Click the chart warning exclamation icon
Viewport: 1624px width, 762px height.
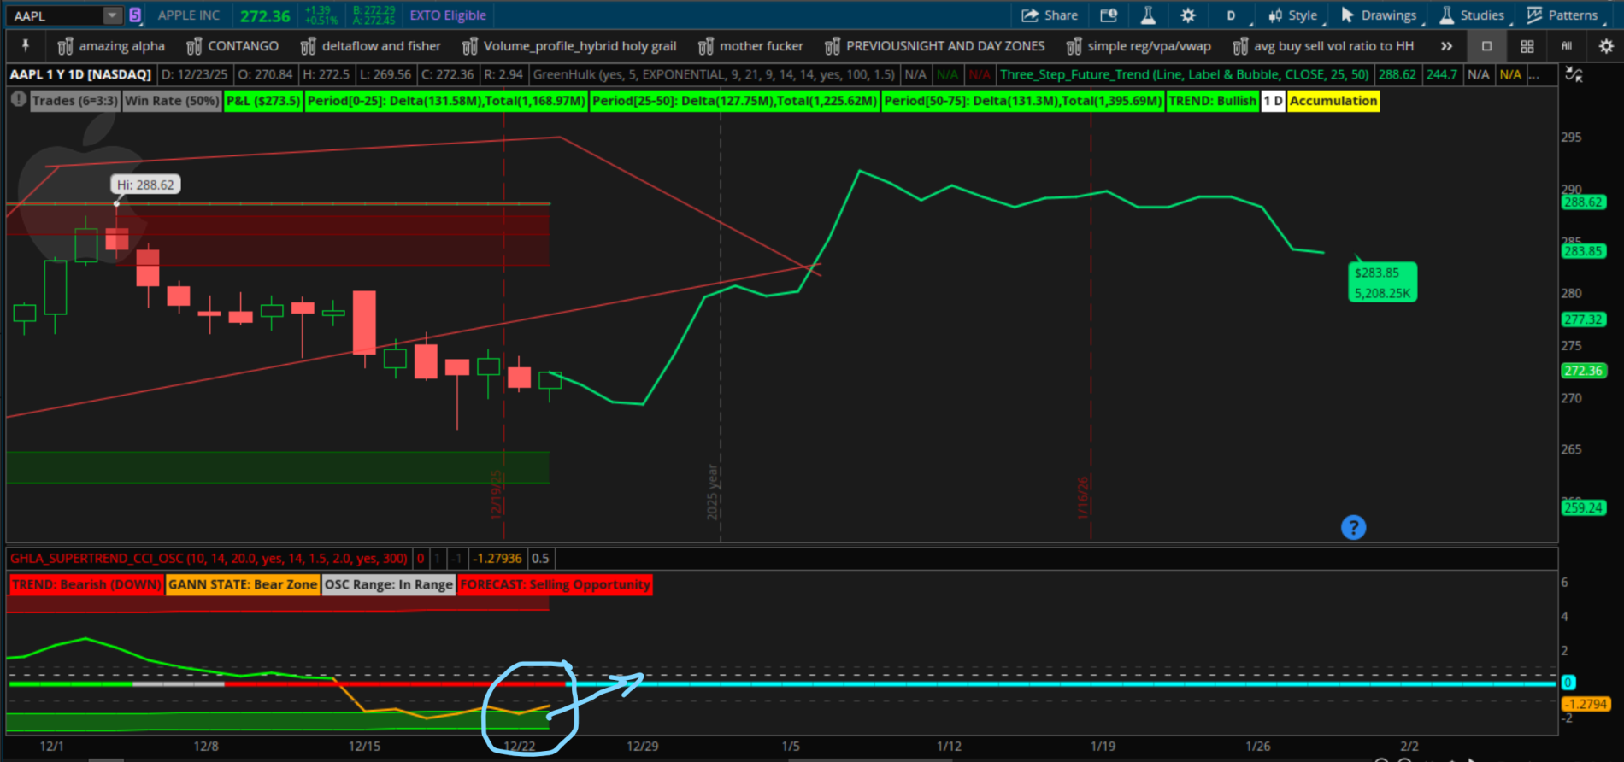[18, 100]
